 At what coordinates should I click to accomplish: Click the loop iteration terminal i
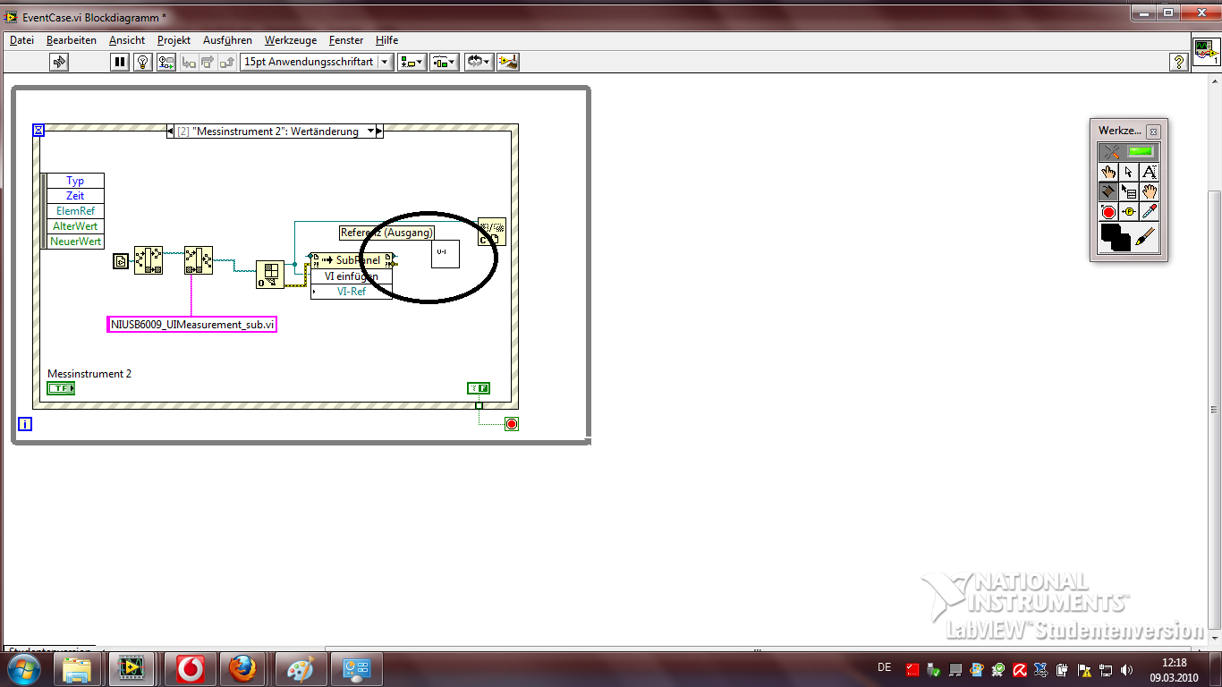[25, 424]
